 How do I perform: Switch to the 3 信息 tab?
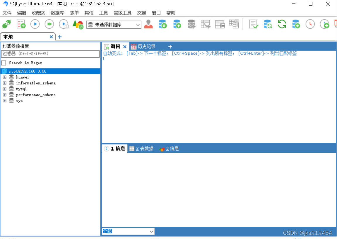tap(169, 149)
